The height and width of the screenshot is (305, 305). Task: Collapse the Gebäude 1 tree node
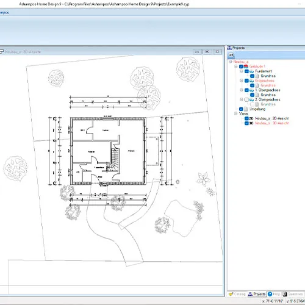click(235, 66)
